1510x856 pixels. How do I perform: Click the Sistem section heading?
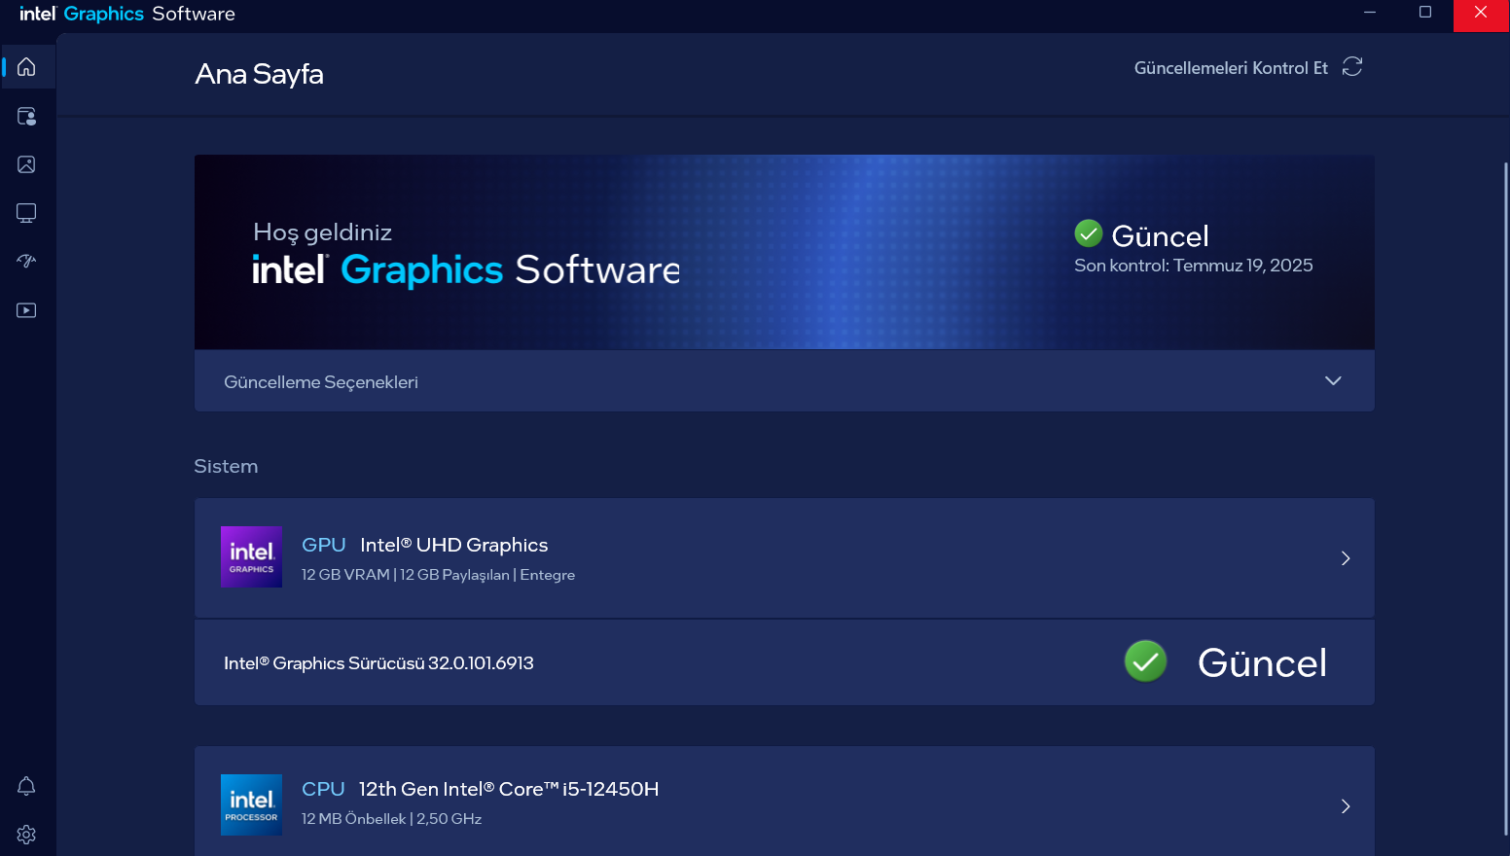(226, 466)
